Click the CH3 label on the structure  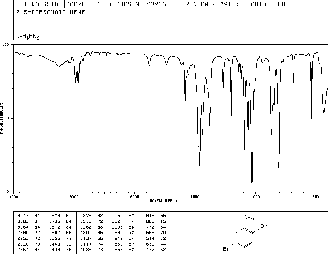click(x=249, y=218)
